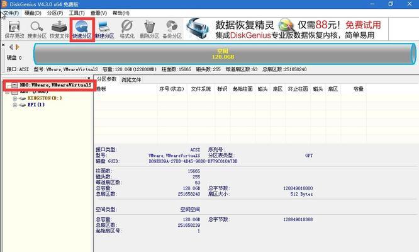Click the 保存更改 save changes toolbar icon
This screenshot has width=419, height=252.
pyautogui.click(x=14, y=30)
